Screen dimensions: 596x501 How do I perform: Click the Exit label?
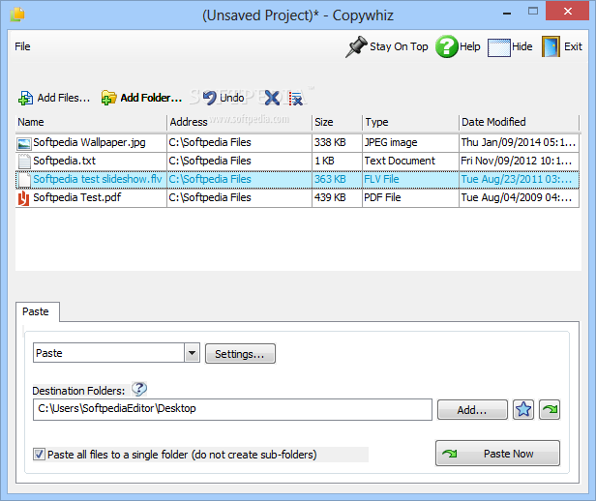[x=573, y=46]
